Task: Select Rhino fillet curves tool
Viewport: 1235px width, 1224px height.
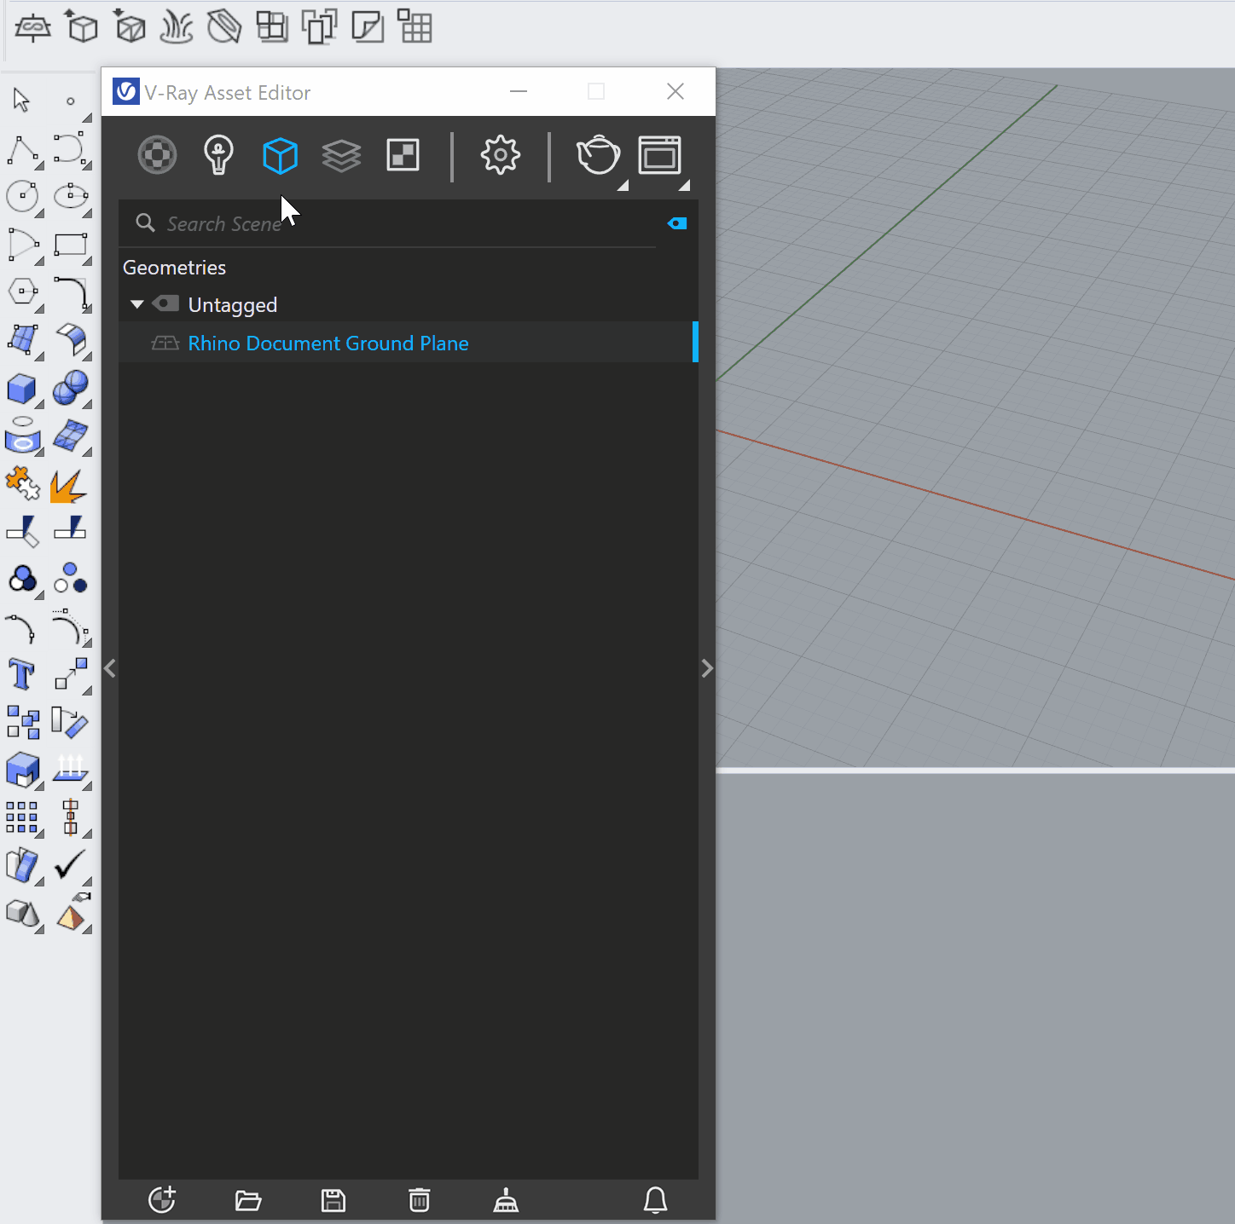Action: [x=71, y=292]
